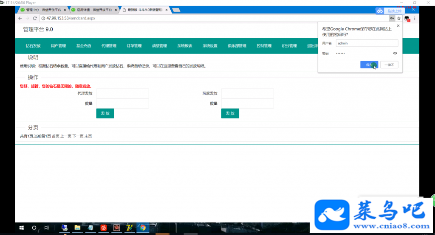Reload the page with the refresh icon
435x235 pixels.
(35, 18)
